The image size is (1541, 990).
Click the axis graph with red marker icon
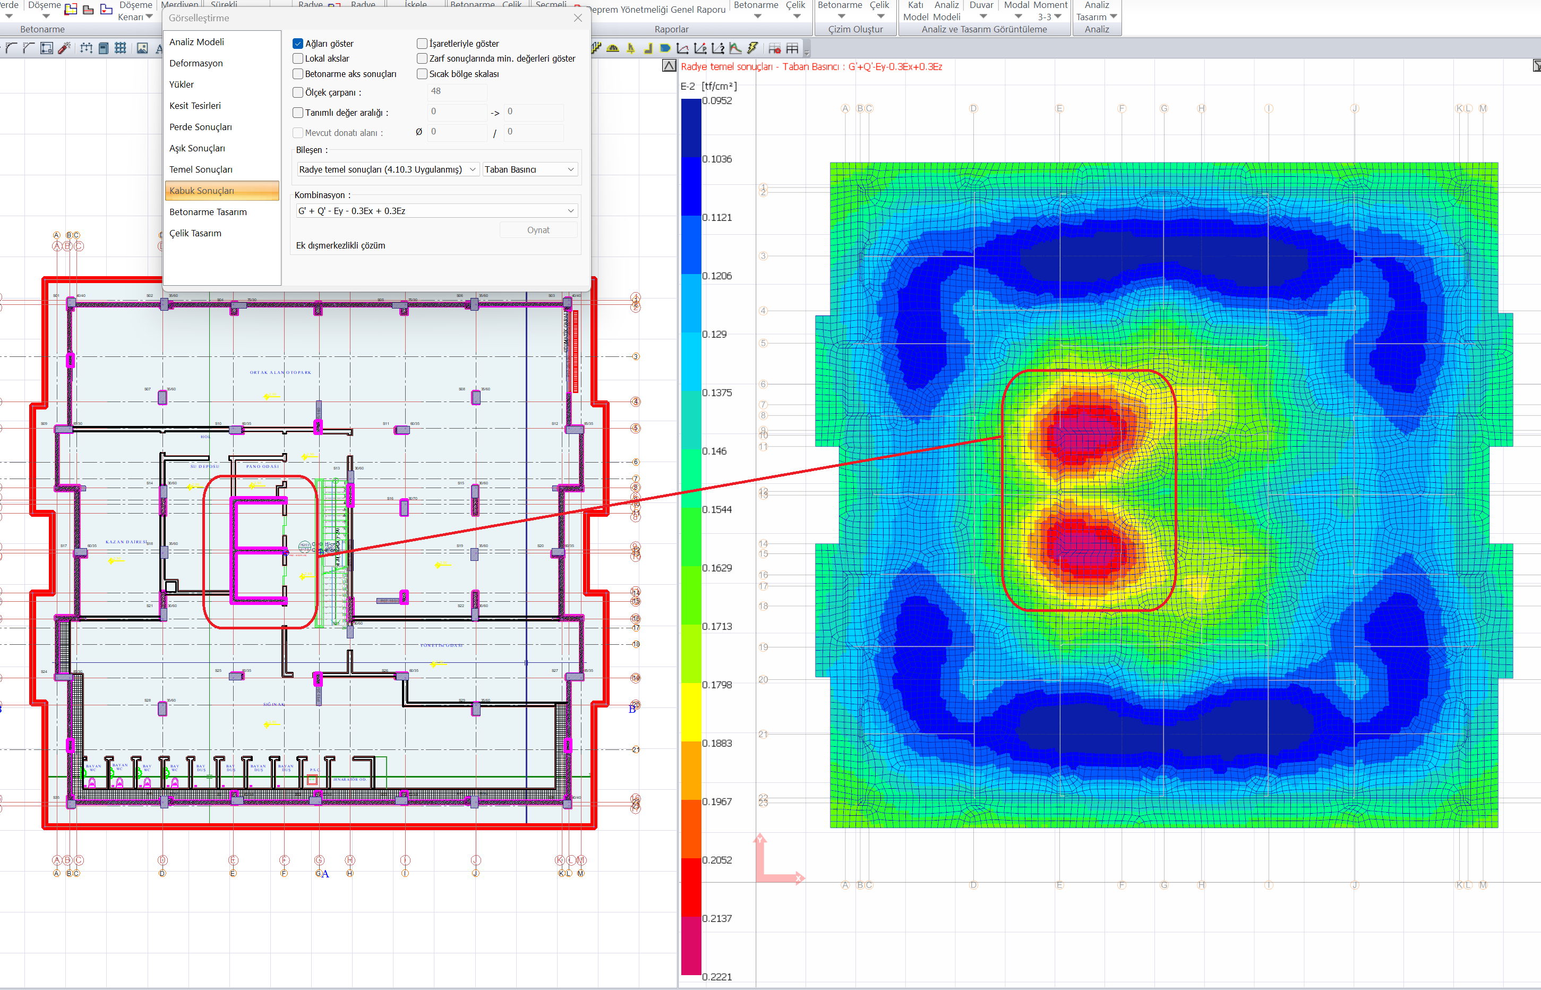coord(700,48)
